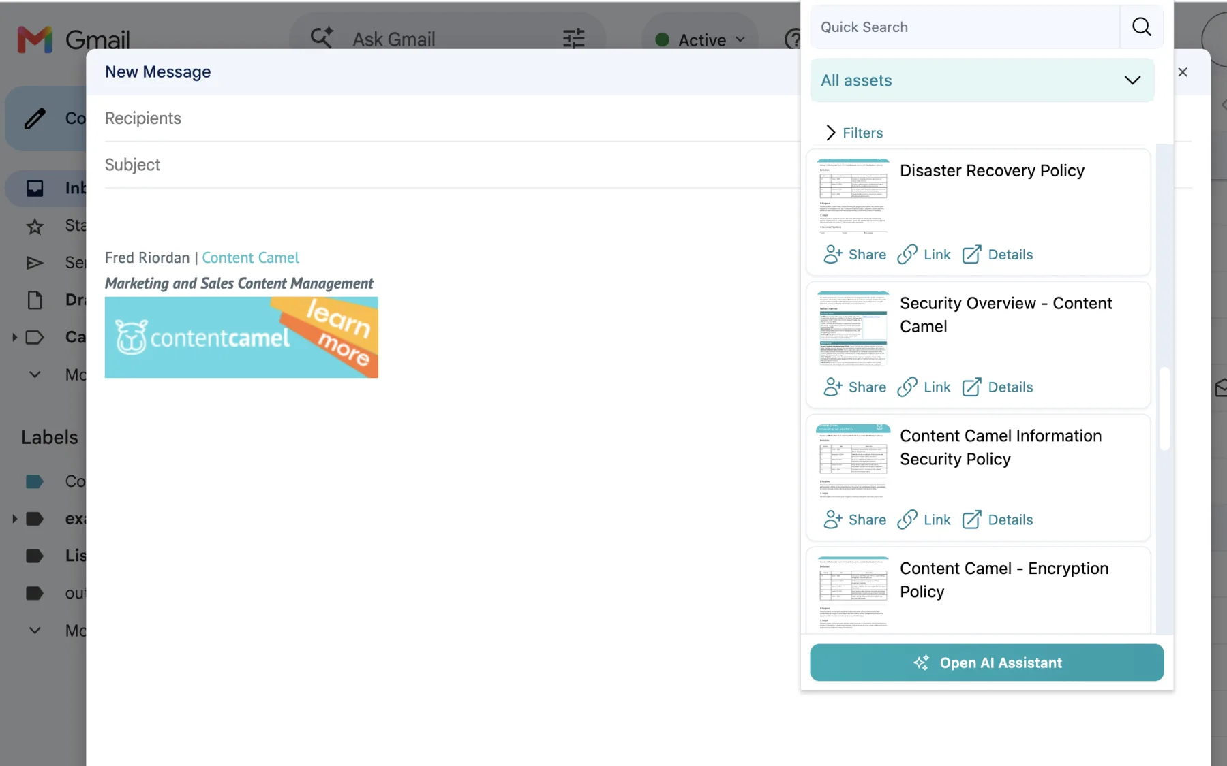
Task: Open Disaster Recovery Policy thumbnail
Action: (x=853, y=197)
